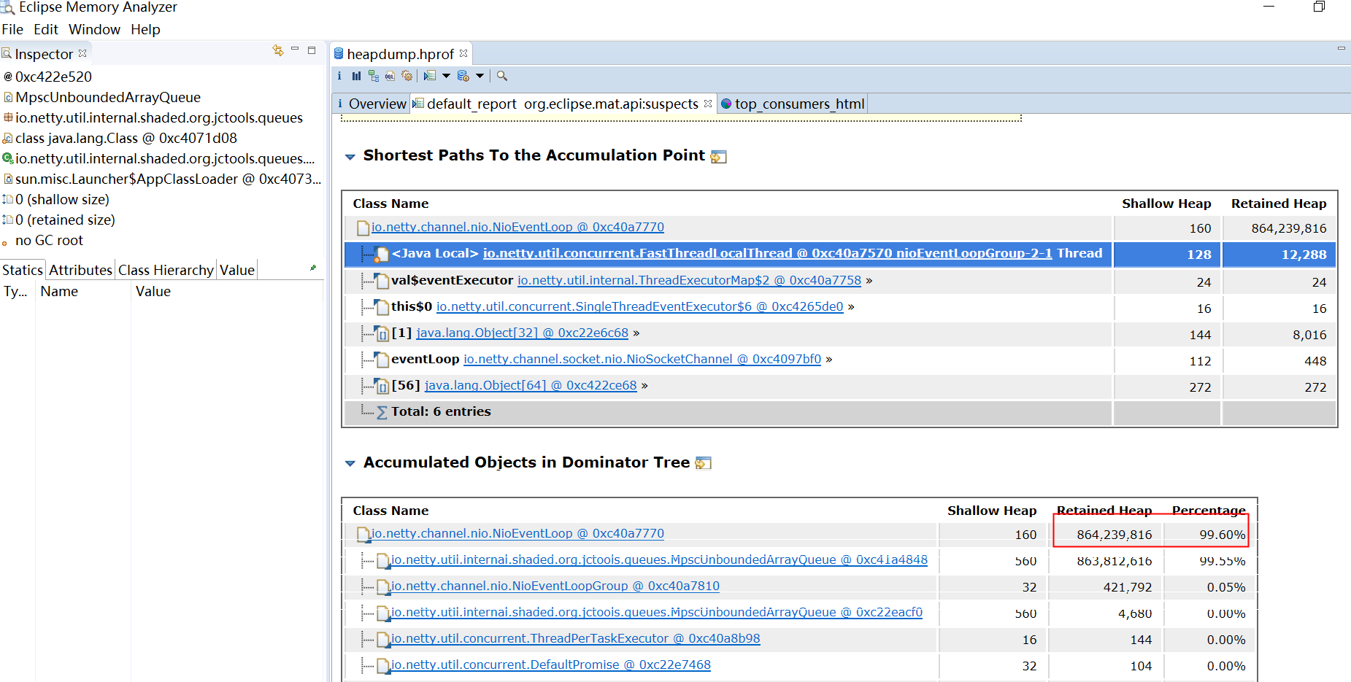Open details icon beside Accumulated Objects heading

point(704,463)
